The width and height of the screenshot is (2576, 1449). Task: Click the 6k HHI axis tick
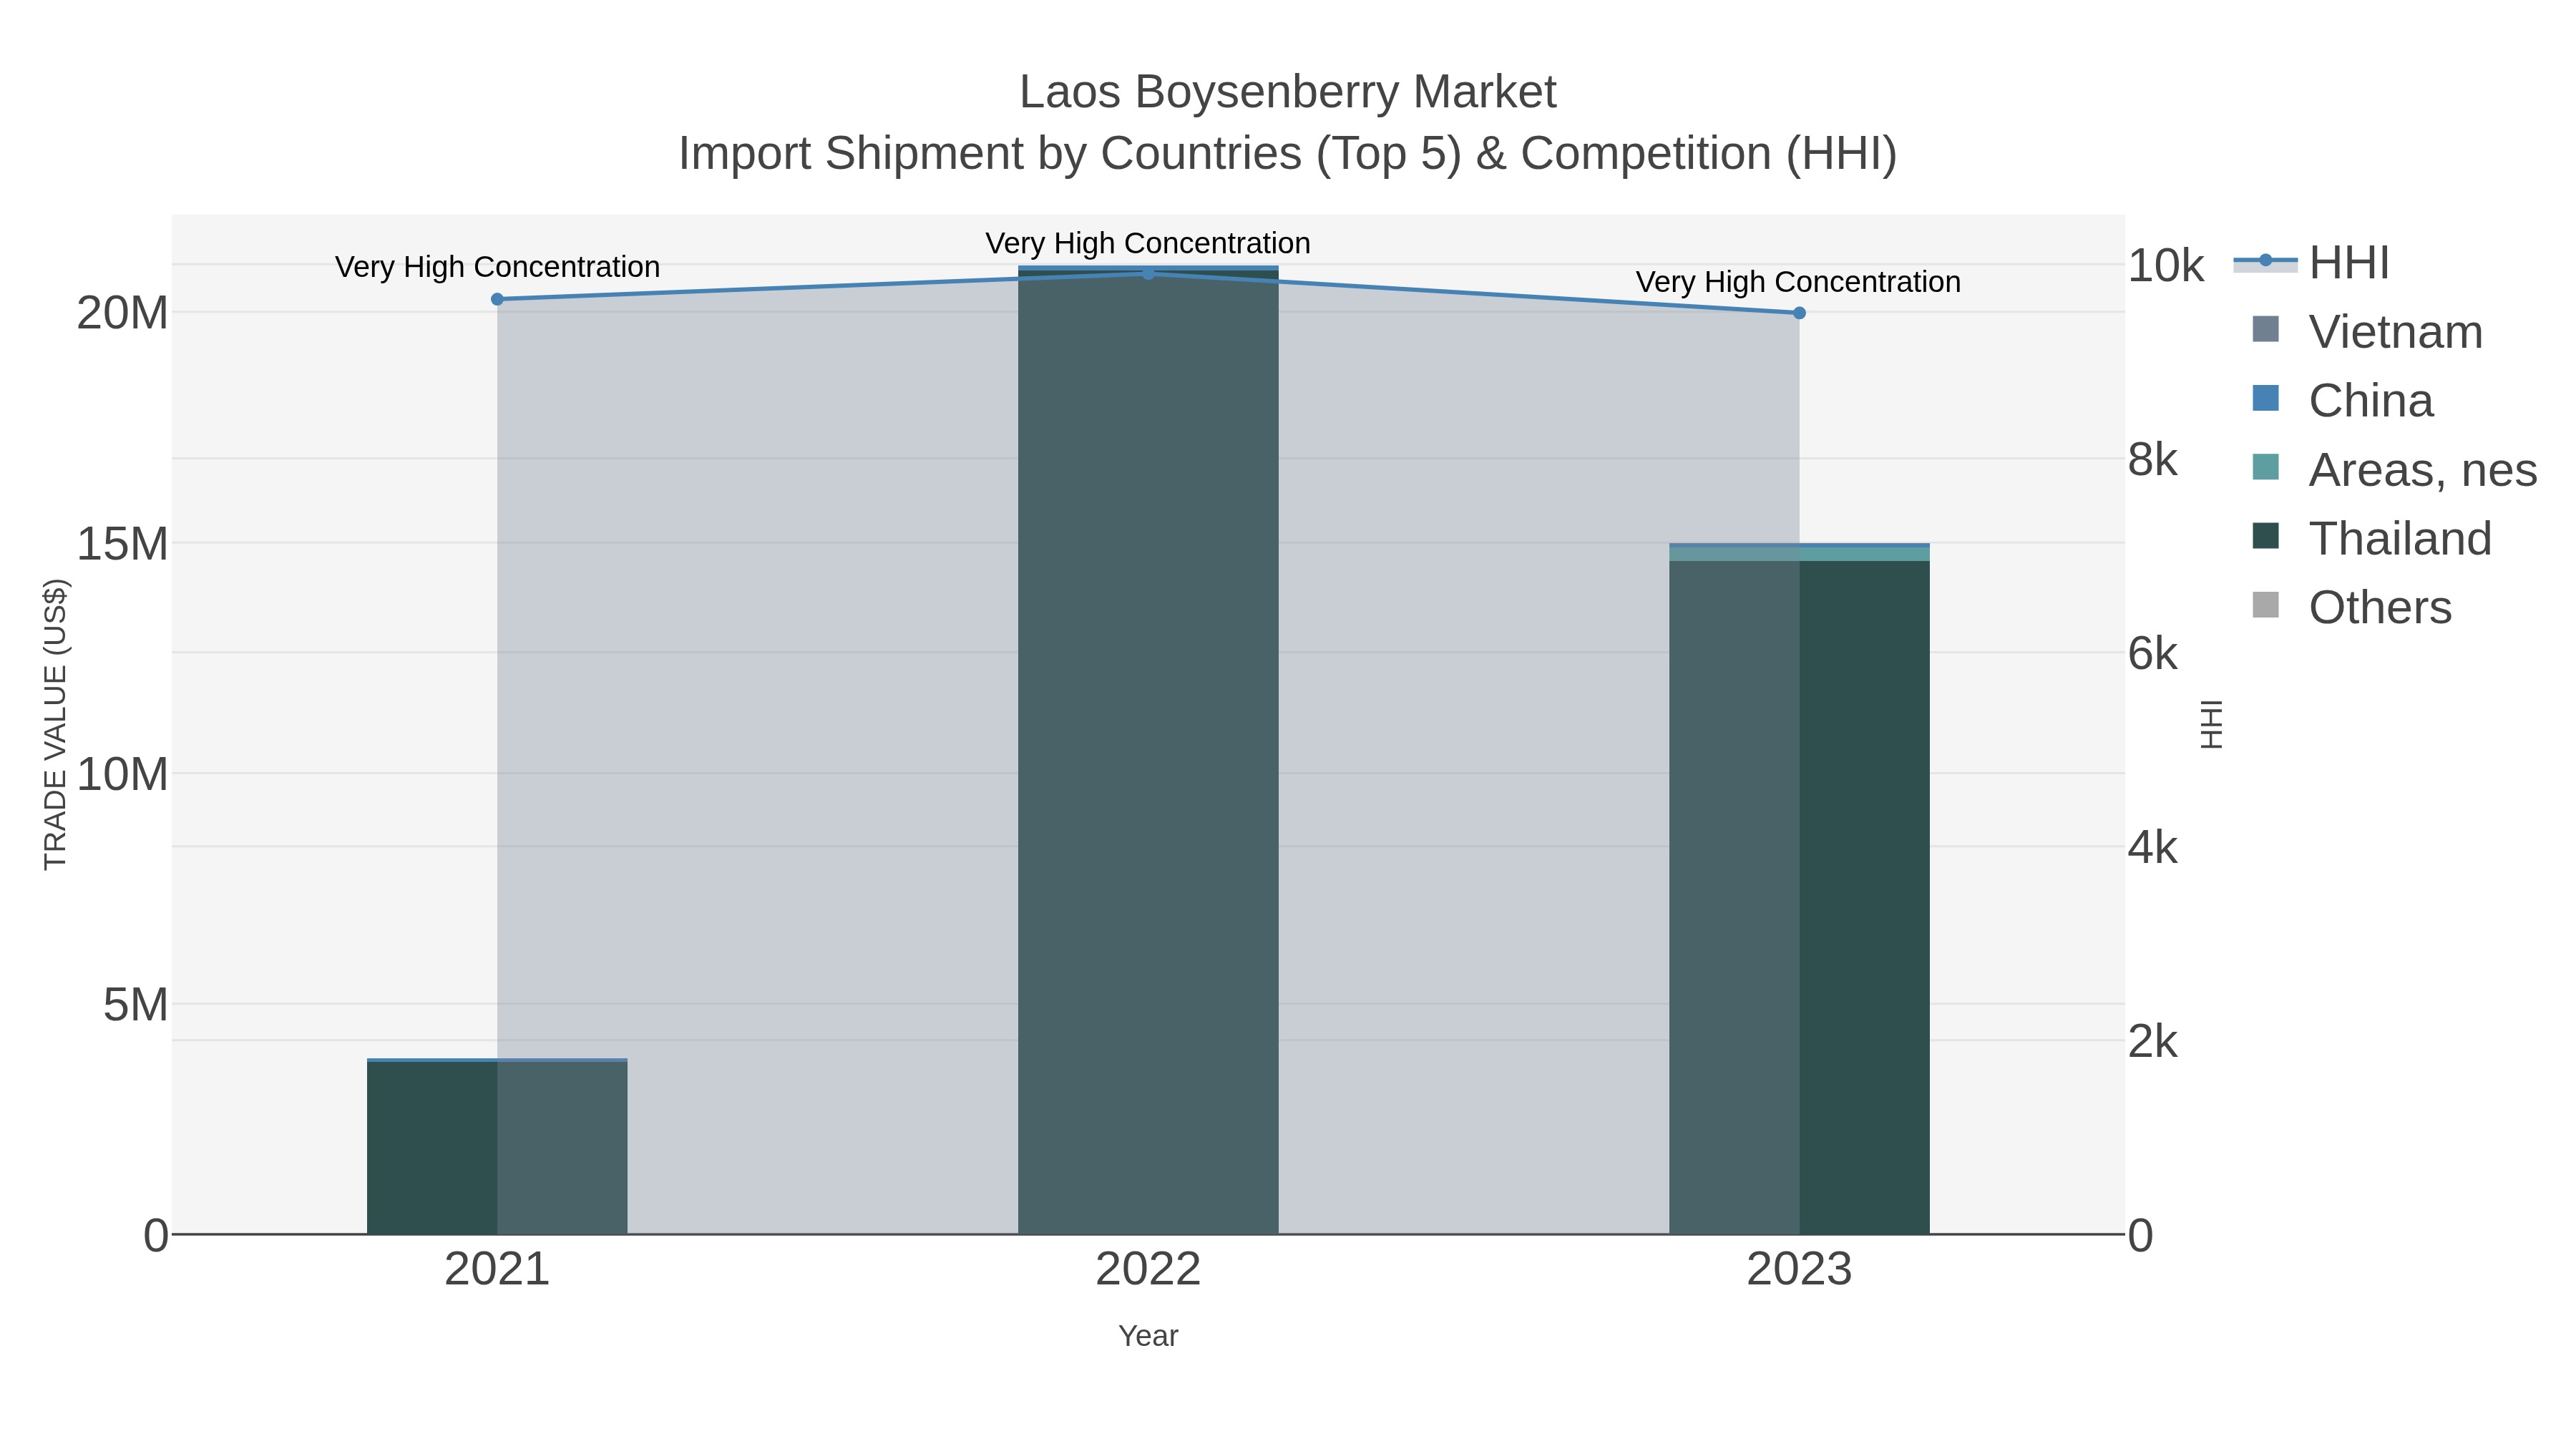[2153, 654]
